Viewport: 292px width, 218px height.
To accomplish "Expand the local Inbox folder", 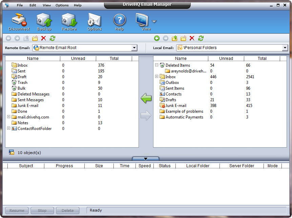I will click(157, 77).
